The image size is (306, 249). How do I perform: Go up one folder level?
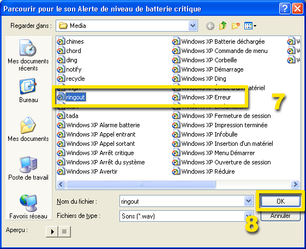pos(223,26)
